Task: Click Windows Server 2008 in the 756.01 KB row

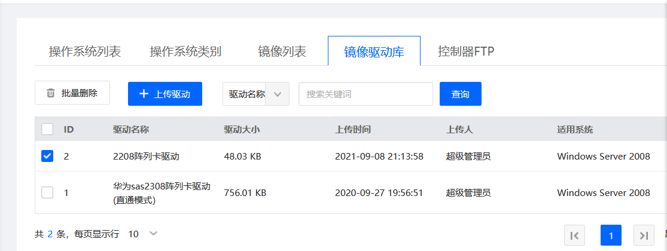Action: tap(604, 193)
